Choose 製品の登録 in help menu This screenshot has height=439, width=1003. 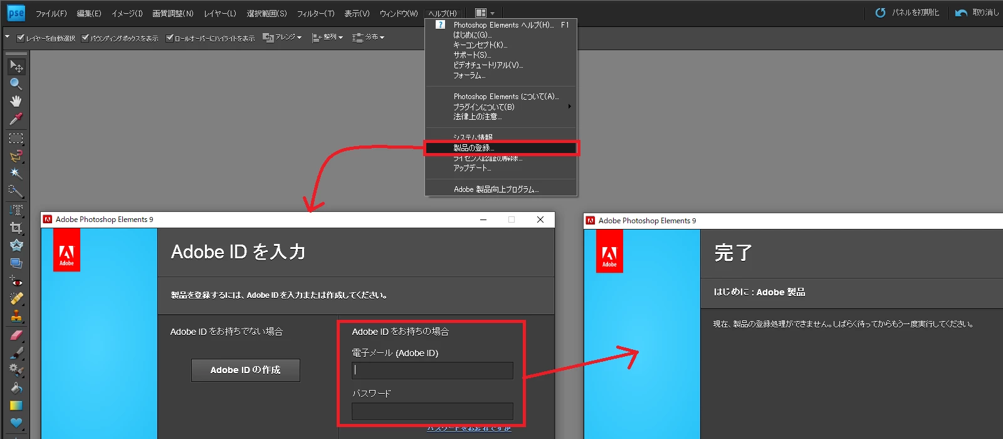click(x=501, y=148)
